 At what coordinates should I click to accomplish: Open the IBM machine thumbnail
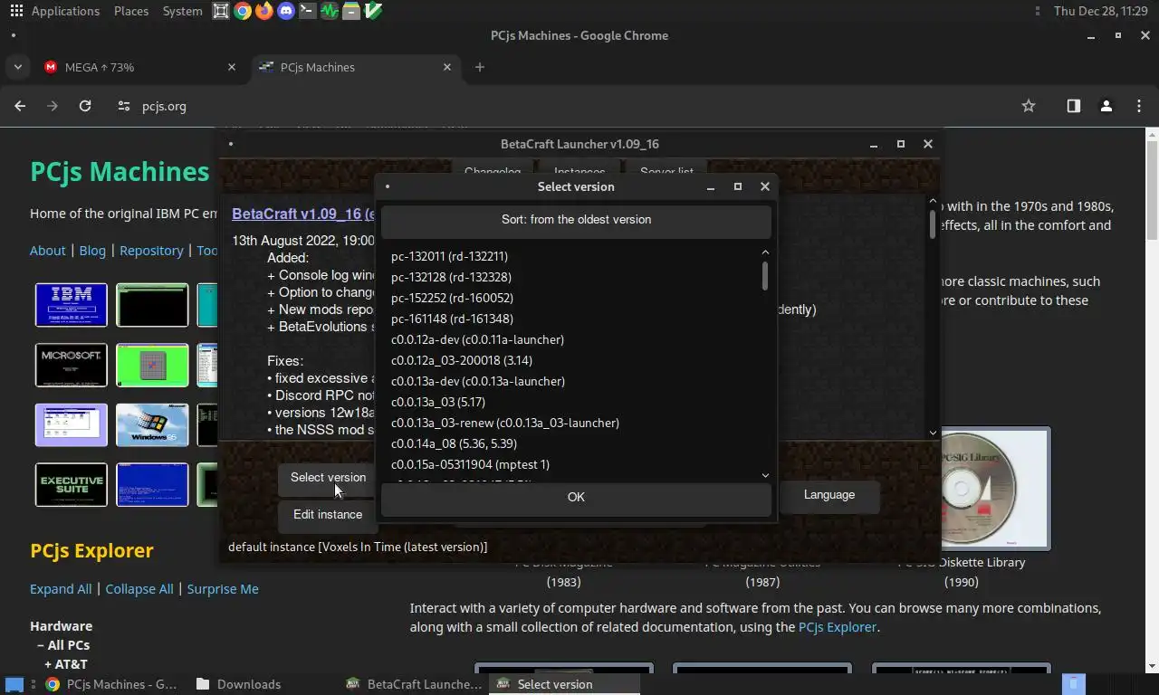(72, 305)
